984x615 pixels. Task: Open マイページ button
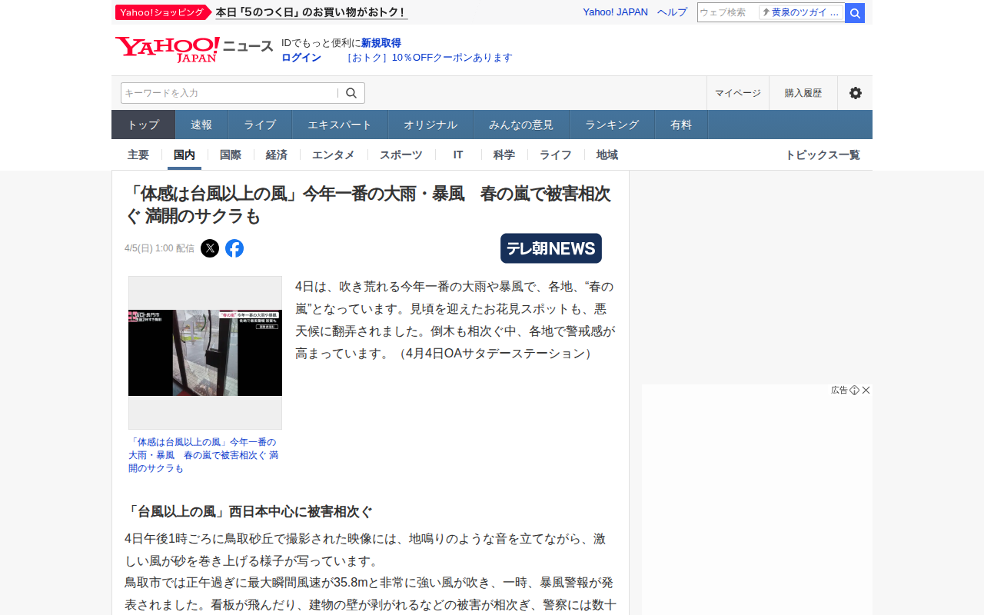point(738,93)
